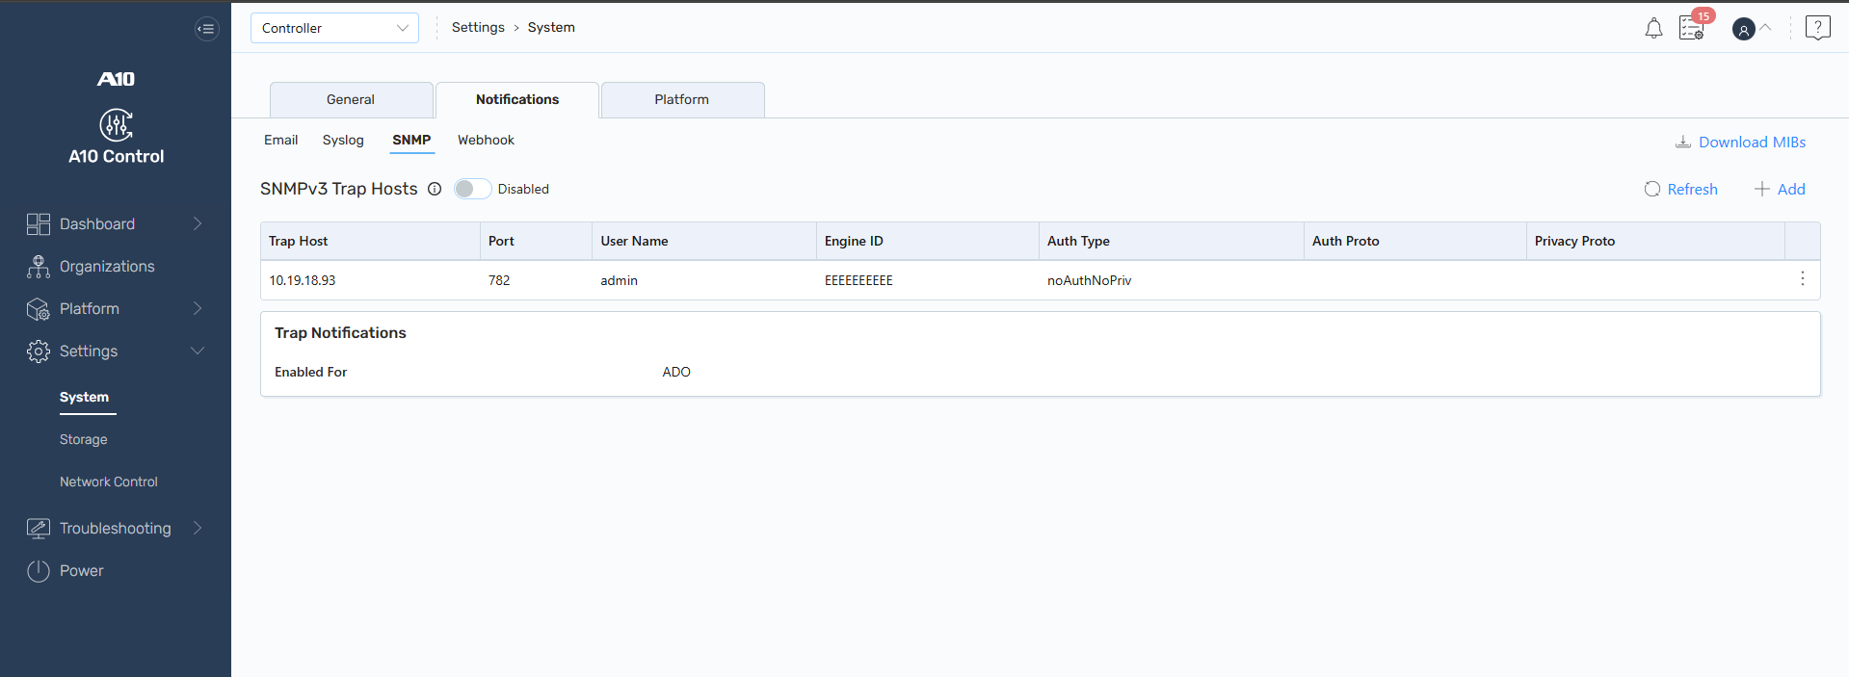Collapse the sidebar with the menu icon
The height and width of the screenshot is (677, 1849).
click(x=206, y=29)
